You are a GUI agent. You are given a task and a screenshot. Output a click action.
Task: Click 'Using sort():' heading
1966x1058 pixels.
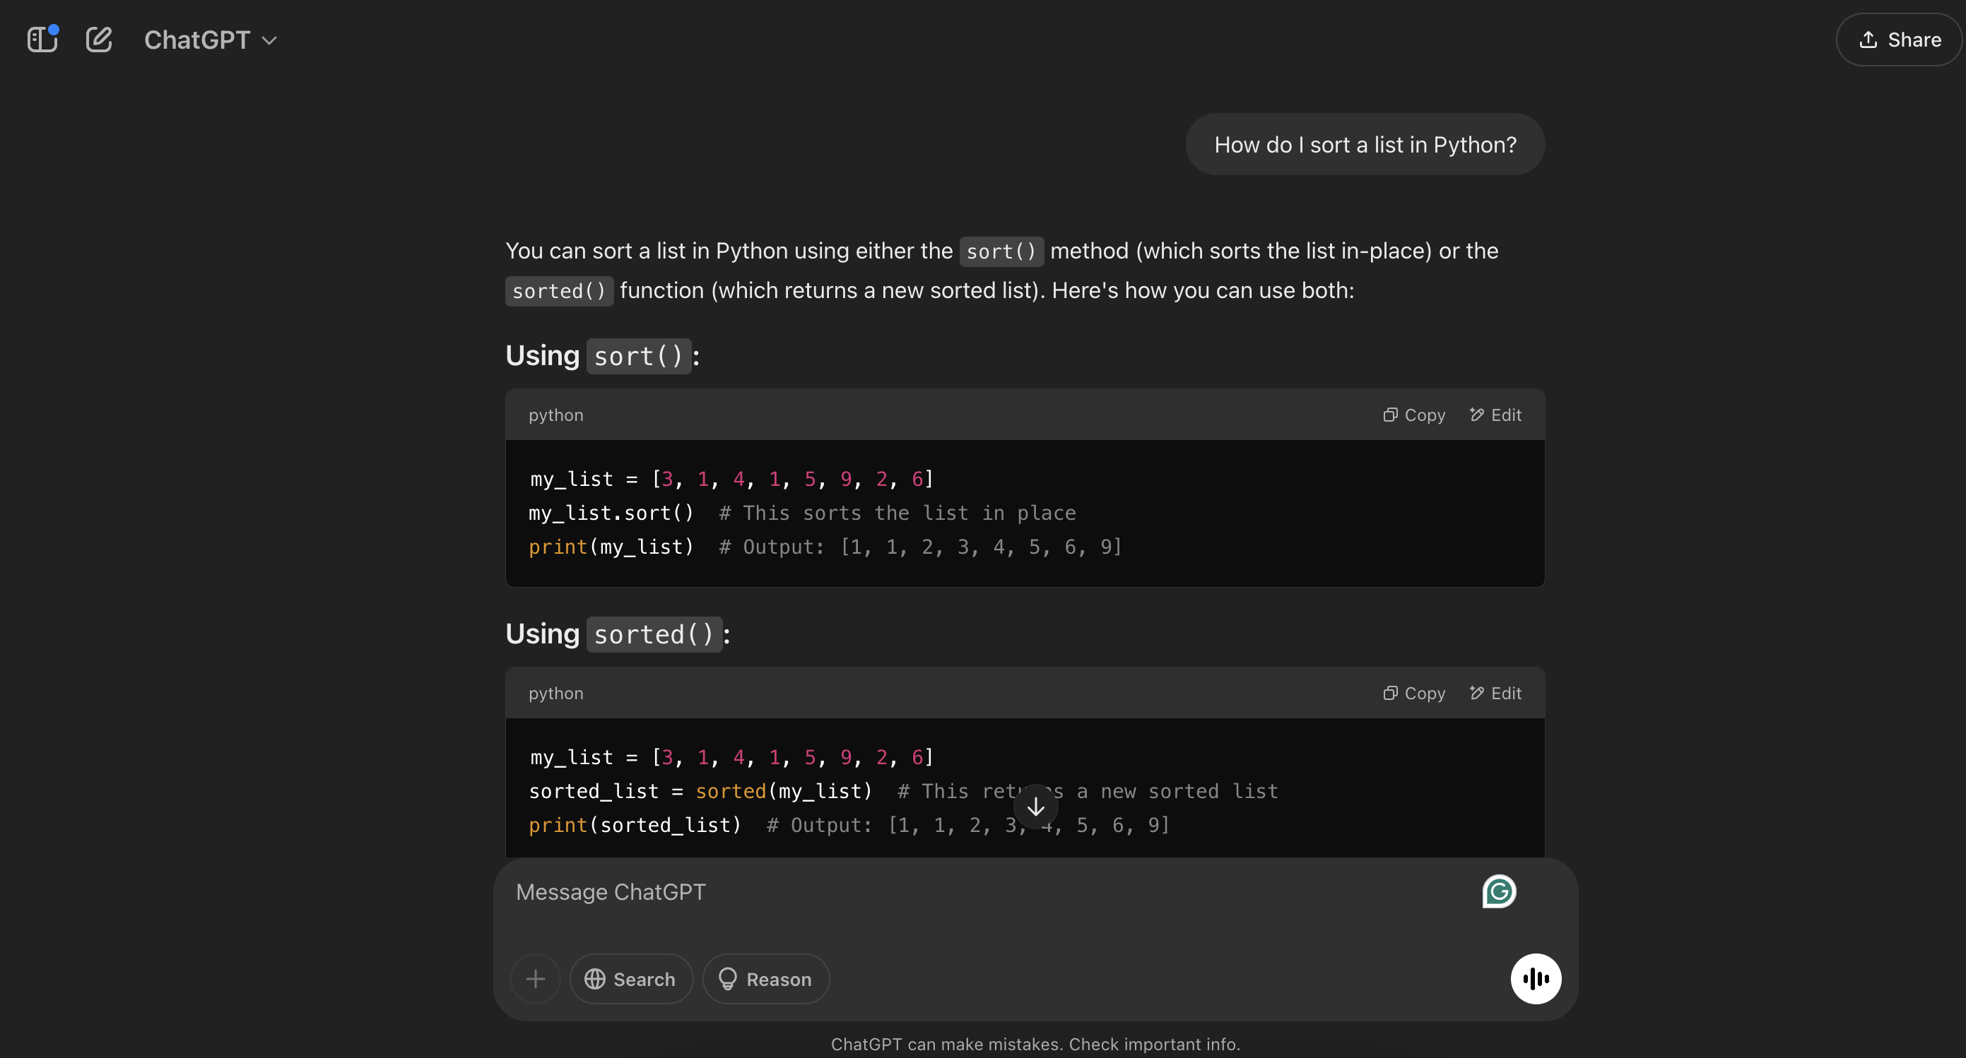coord(602,356)
